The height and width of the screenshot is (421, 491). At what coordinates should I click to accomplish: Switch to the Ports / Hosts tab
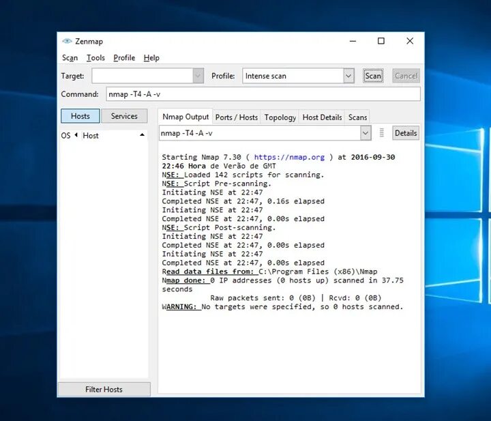[237, 117]
